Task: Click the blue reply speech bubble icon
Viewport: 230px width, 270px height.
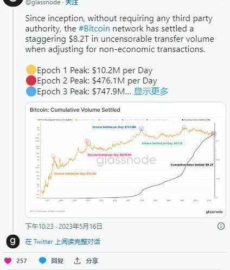Action: (43, 261)
